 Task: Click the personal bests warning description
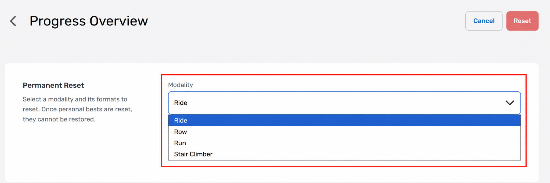[x=77, y=109]
